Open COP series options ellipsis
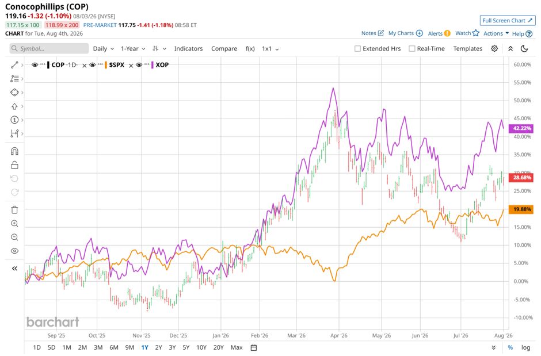Viewport: 541px width, 356px height. (43, 64)
